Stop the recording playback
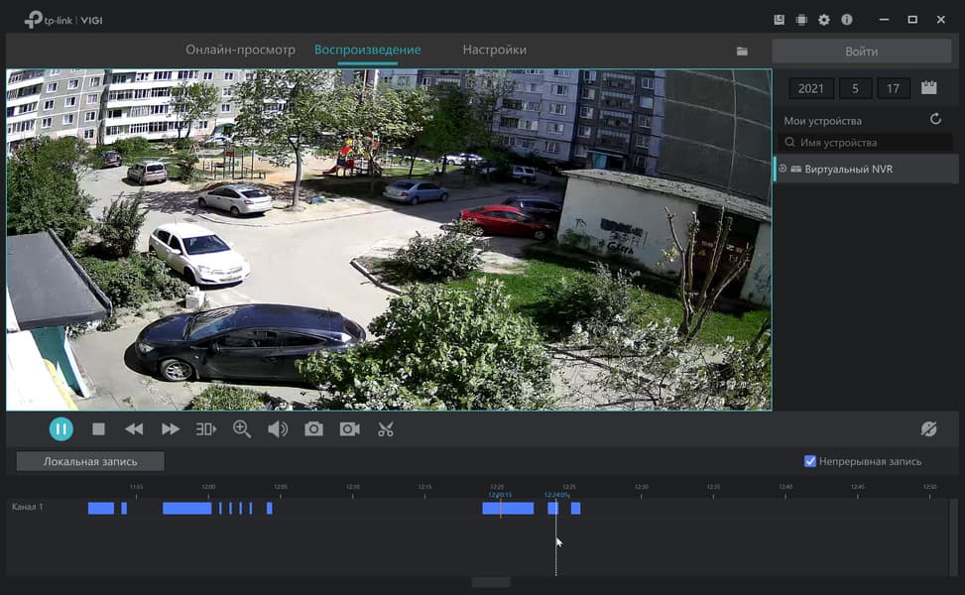The height and width of the screenshot is (595, 965). tap(98, 429)
